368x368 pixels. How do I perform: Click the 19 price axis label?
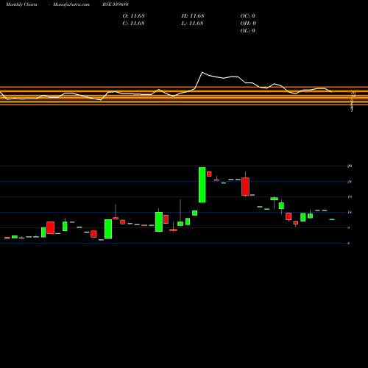point(350,197)
